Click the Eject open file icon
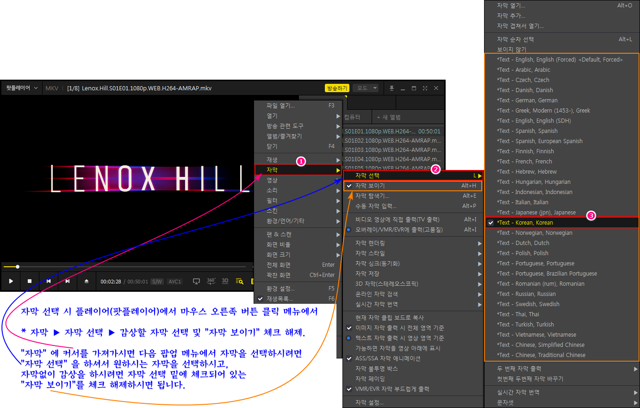This screenshot has width=640, height=408. coord(87,281)
